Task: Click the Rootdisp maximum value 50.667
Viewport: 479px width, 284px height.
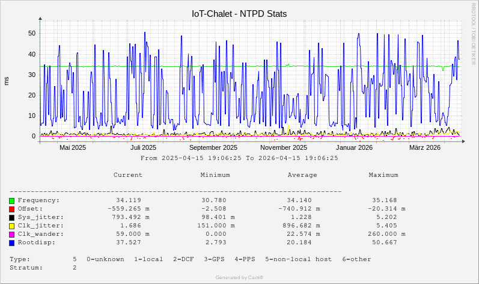Action: 385,242
